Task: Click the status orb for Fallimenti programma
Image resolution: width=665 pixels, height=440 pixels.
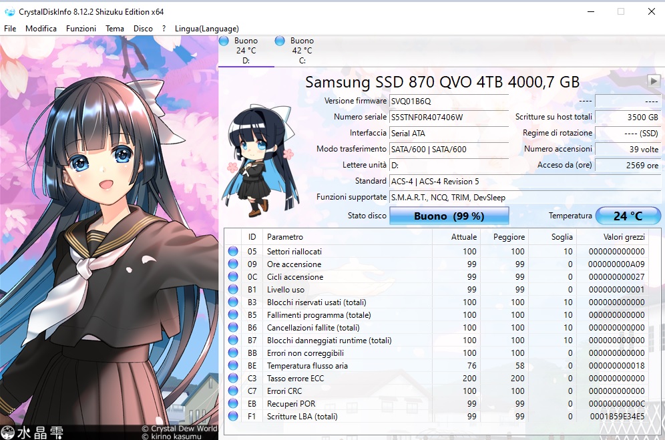Action: 233,315
